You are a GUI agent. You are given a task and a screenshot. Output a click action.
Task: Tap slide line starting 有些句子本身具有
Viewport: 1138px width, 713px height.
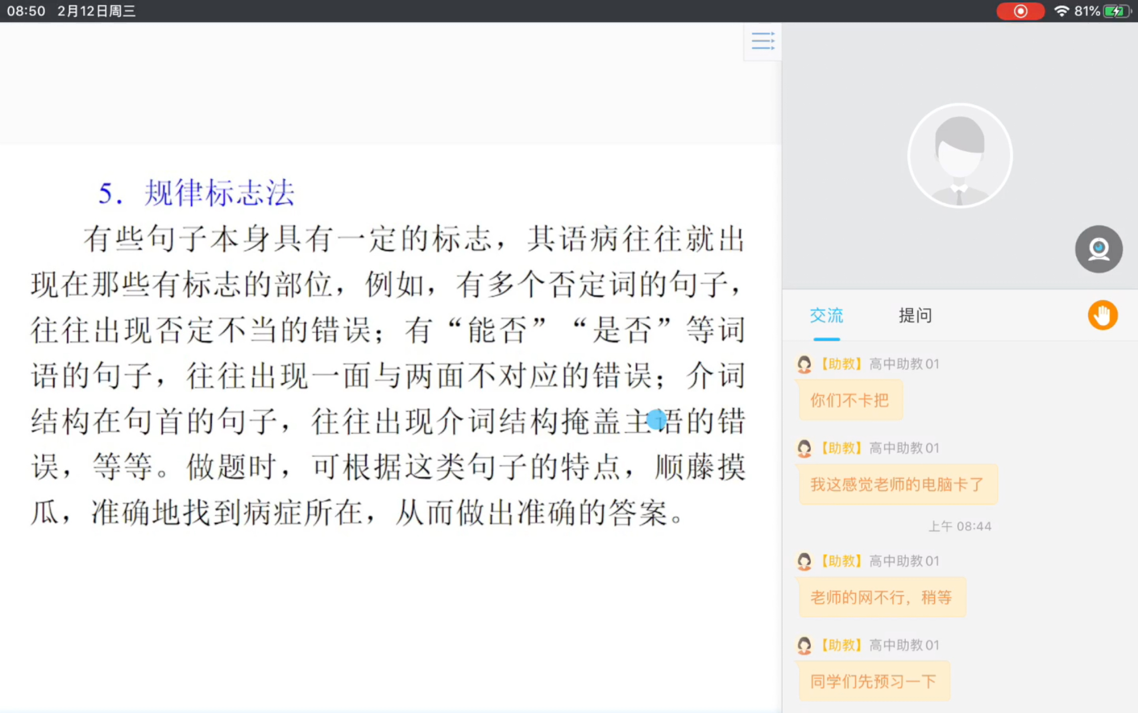pyautogui.click(x=414, y=239)
